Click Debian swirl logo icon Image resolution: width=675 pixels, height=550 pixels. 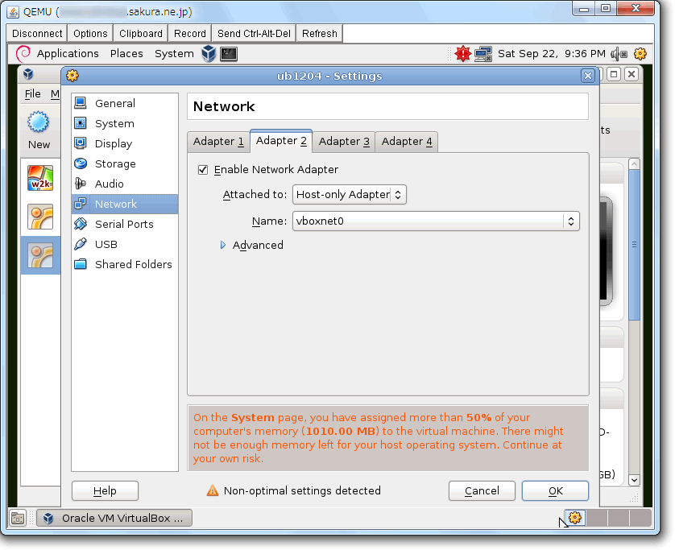(23, 53)
